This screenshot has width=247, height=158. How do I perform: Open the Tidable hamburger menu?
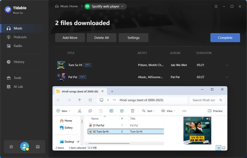(216, 6)
